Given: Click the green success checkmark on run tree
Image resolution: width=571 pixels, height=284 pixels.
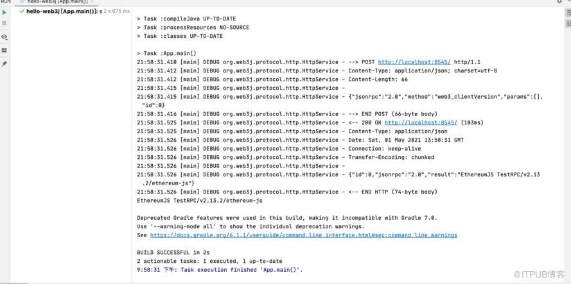Looking at the screenshot, I should click(x=22, y=12).
